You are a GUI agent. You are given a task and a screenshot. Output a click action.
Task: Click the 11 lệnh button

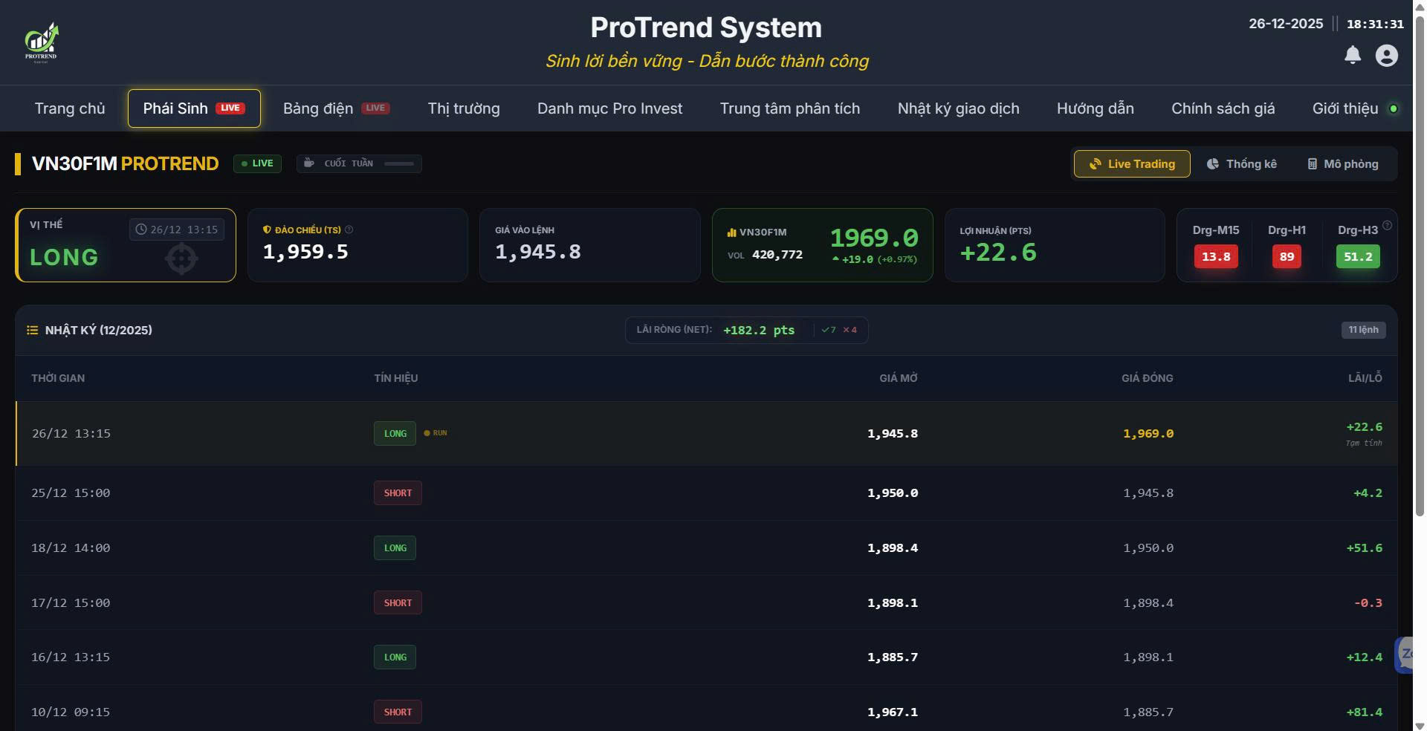(1363, 329)
